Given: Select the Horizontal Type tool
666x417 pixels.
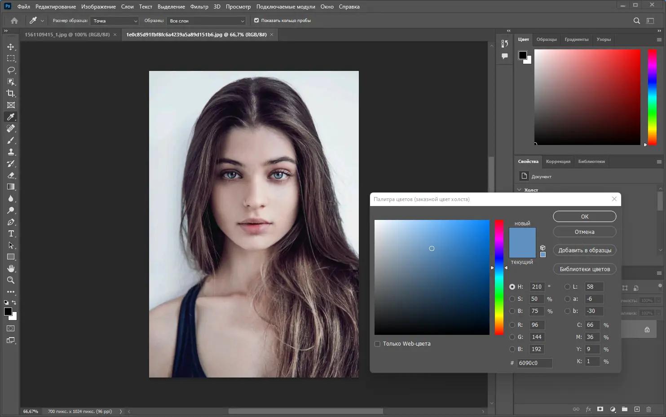Looking at the screenshot, I should (11, 233).
